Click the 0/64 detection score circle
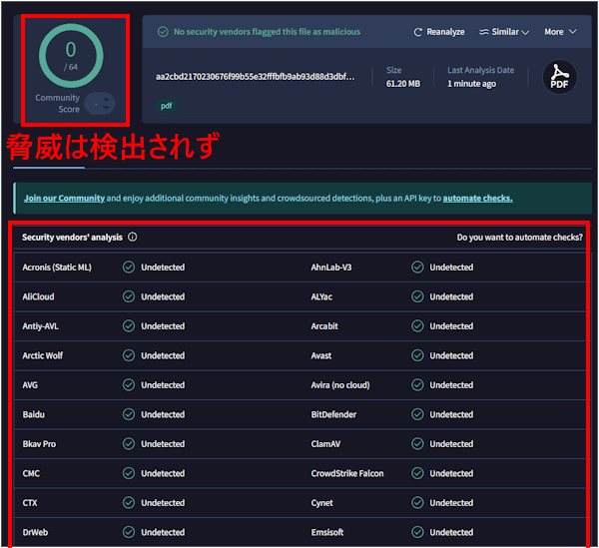Screen dimensions: 599x548 click(71, 56)
